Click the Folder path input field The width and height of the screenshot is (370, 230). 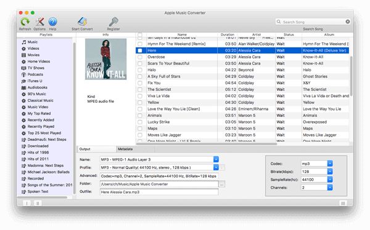click(159, 184)
